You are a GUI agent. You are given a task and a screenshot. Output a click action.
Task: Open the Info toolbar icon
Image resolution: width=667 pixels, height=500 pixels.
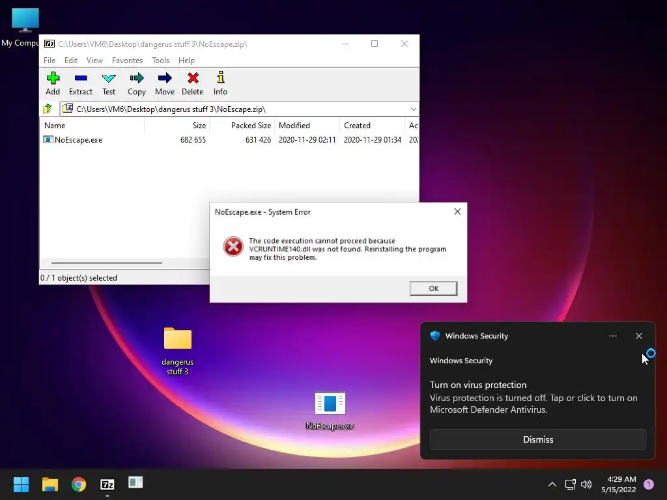(220, 83)
